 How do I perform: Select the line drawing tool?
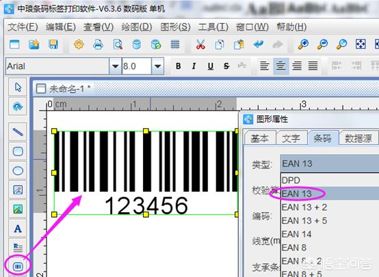tap(18, 132)
